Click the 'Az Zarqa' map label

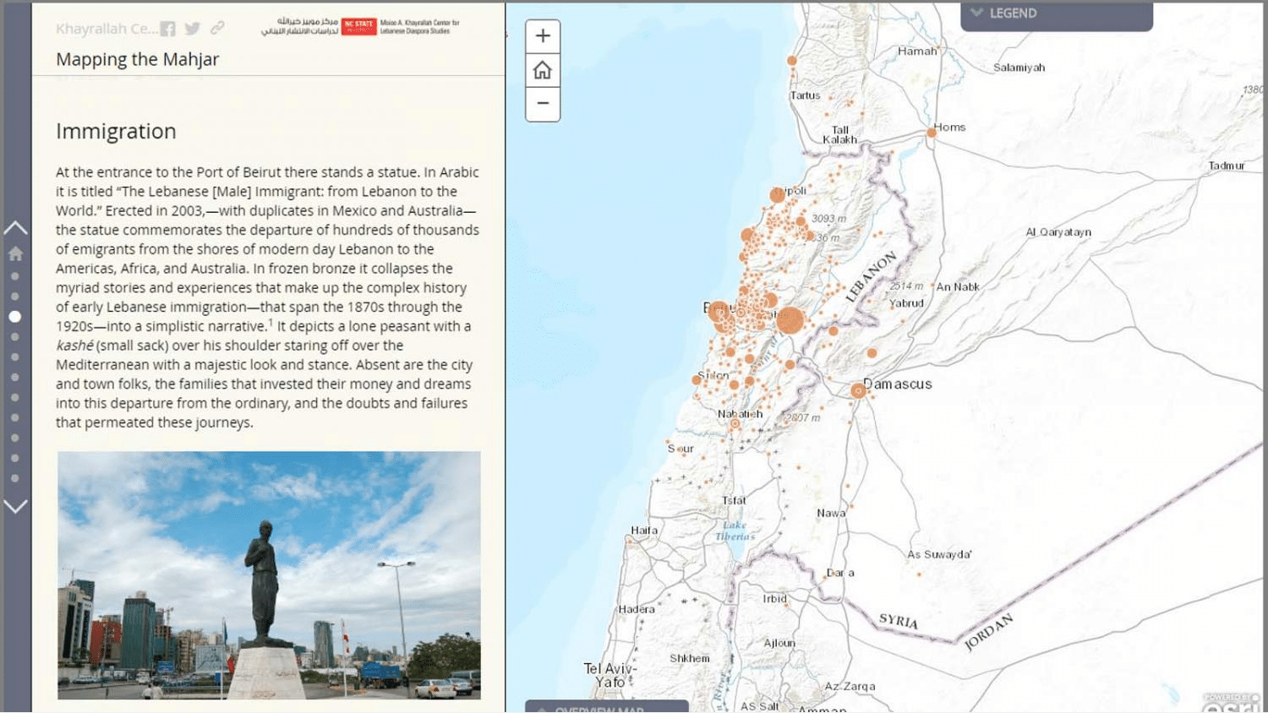[850, 687]
